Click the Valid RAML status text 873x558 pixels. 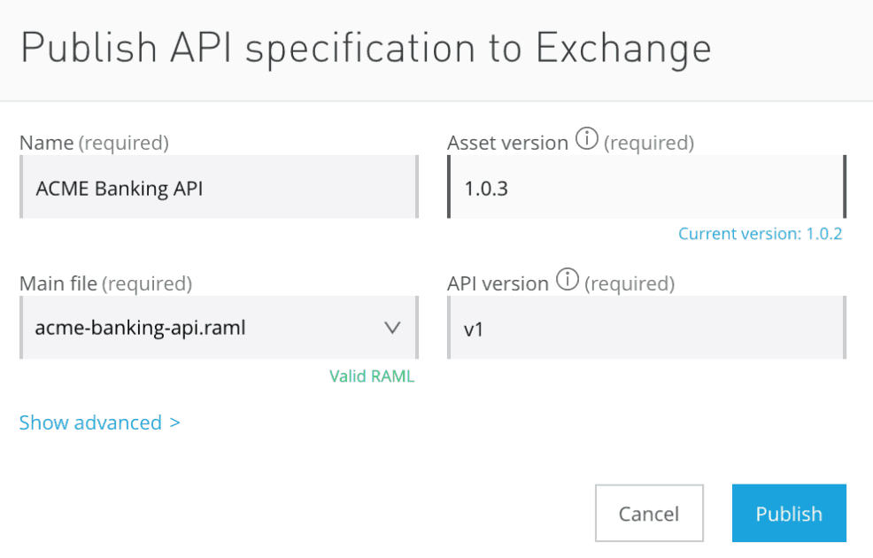click(x=371, y=376)
